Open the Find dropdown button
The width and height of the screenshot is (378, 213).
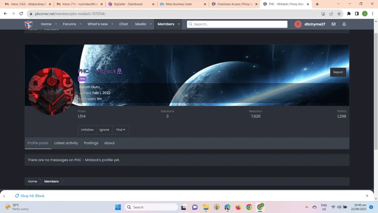point(121,130)
